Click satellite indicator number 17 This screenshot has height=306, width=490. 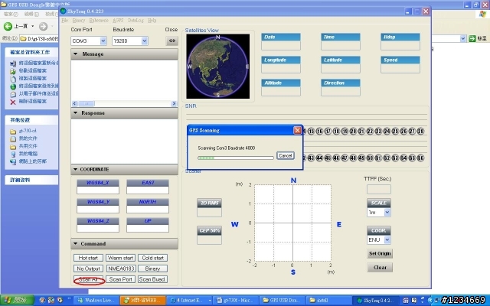tap(328, 132)
